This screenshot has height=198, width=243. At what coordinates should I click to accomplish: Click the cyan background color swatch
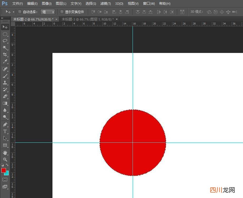coord(7,174)
